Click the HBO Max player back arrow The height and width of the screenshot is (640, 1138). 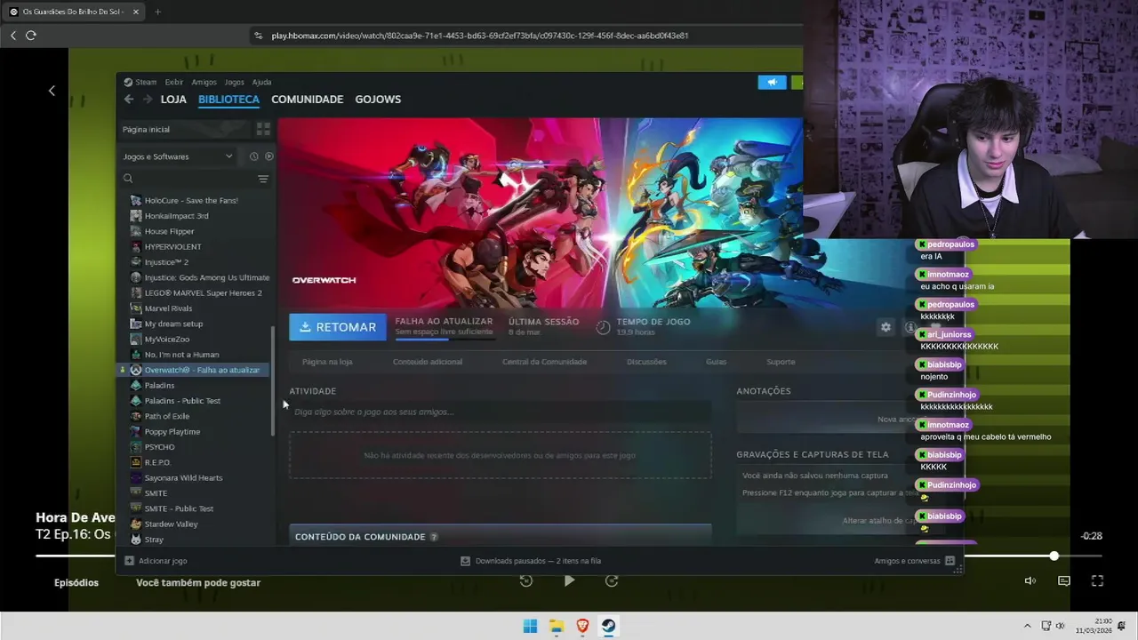(x=52, y=91)
